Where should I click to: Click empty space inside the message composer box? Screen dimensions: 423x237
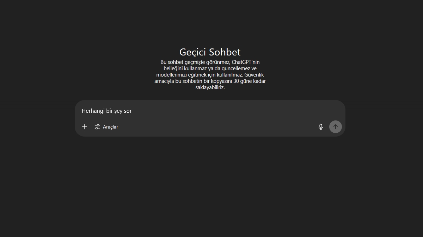tap(219, 126)
